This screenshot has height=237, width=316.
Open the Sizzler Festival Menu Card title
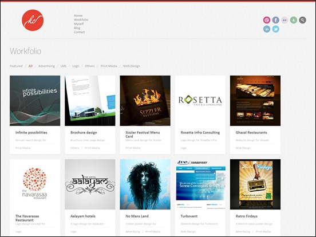coord(143,135)
